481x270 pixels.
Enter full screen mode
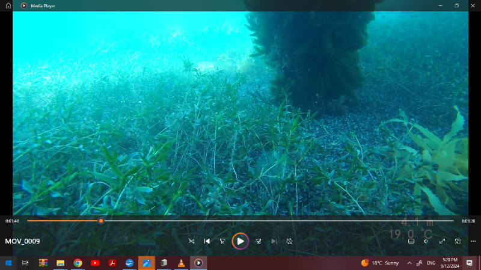[442, 241]
